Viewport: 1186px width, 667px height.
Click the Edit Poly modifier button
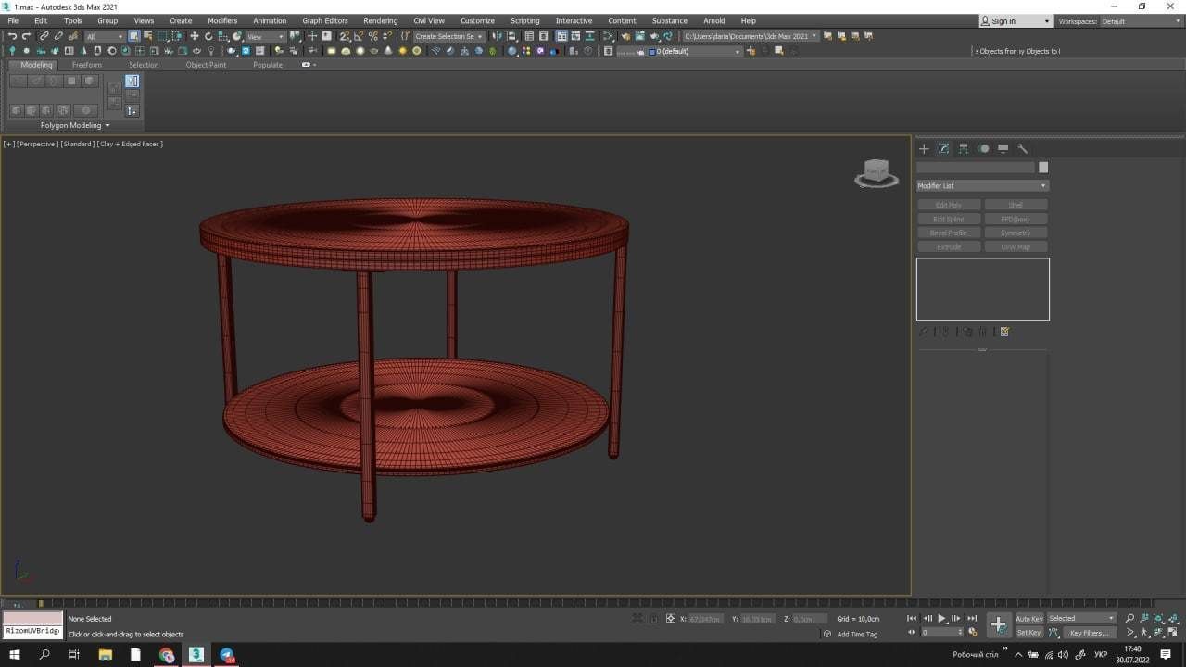(949, 205)
